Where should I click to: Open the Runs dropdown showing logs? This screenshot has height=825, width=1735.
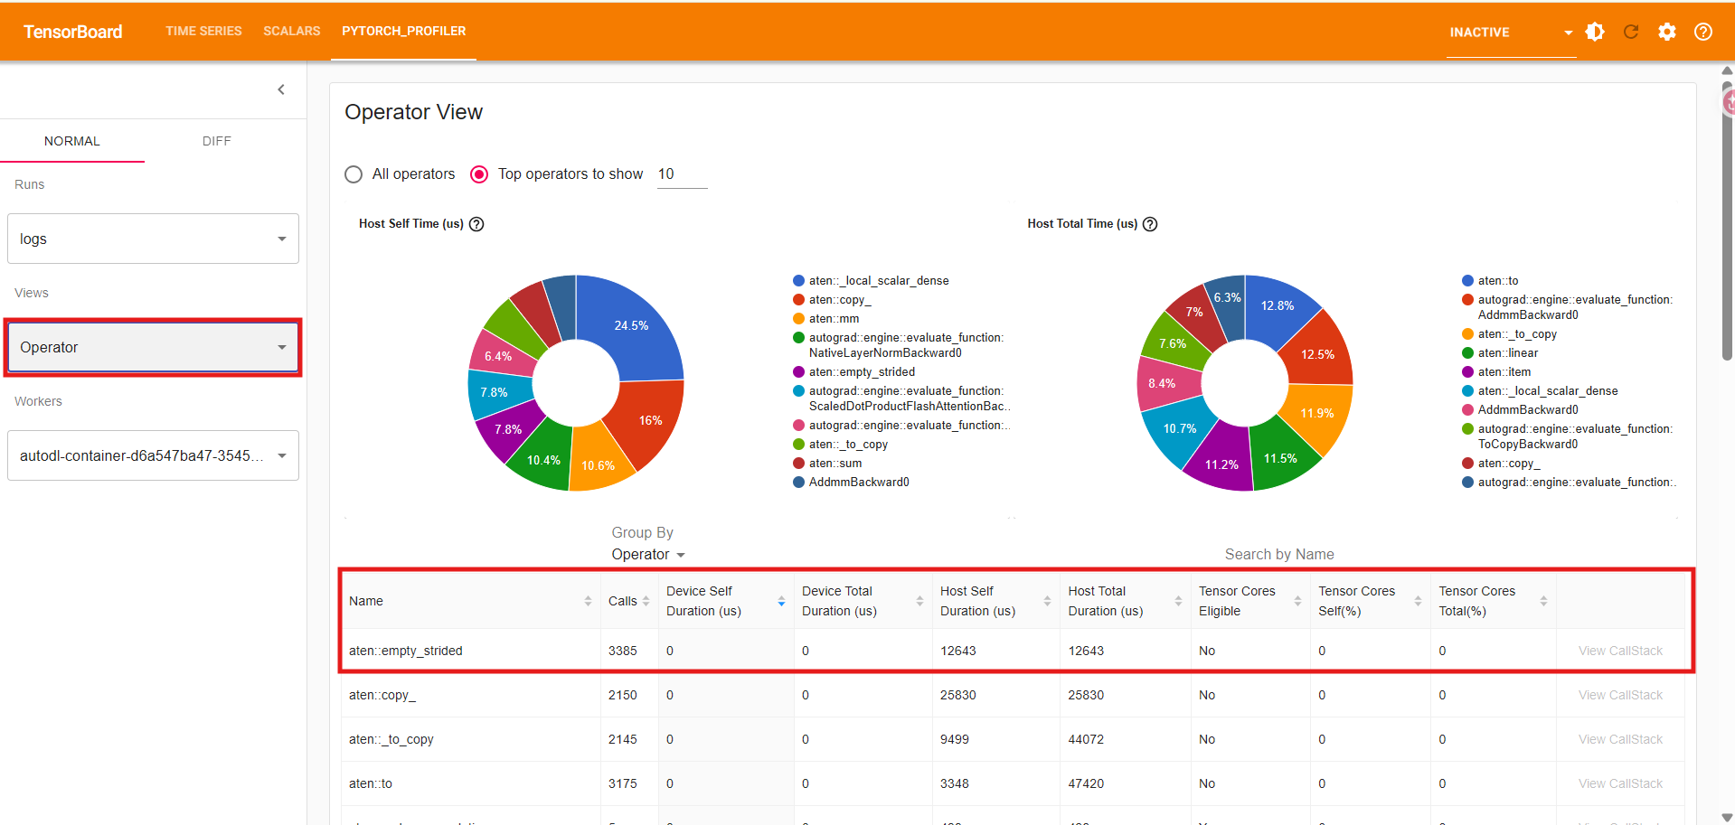pyautogui.click(x=153, y=239)
